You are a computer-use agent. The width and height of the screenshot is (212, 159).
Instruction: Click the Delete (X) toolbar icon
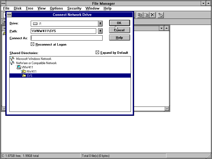tap(153, 15)
